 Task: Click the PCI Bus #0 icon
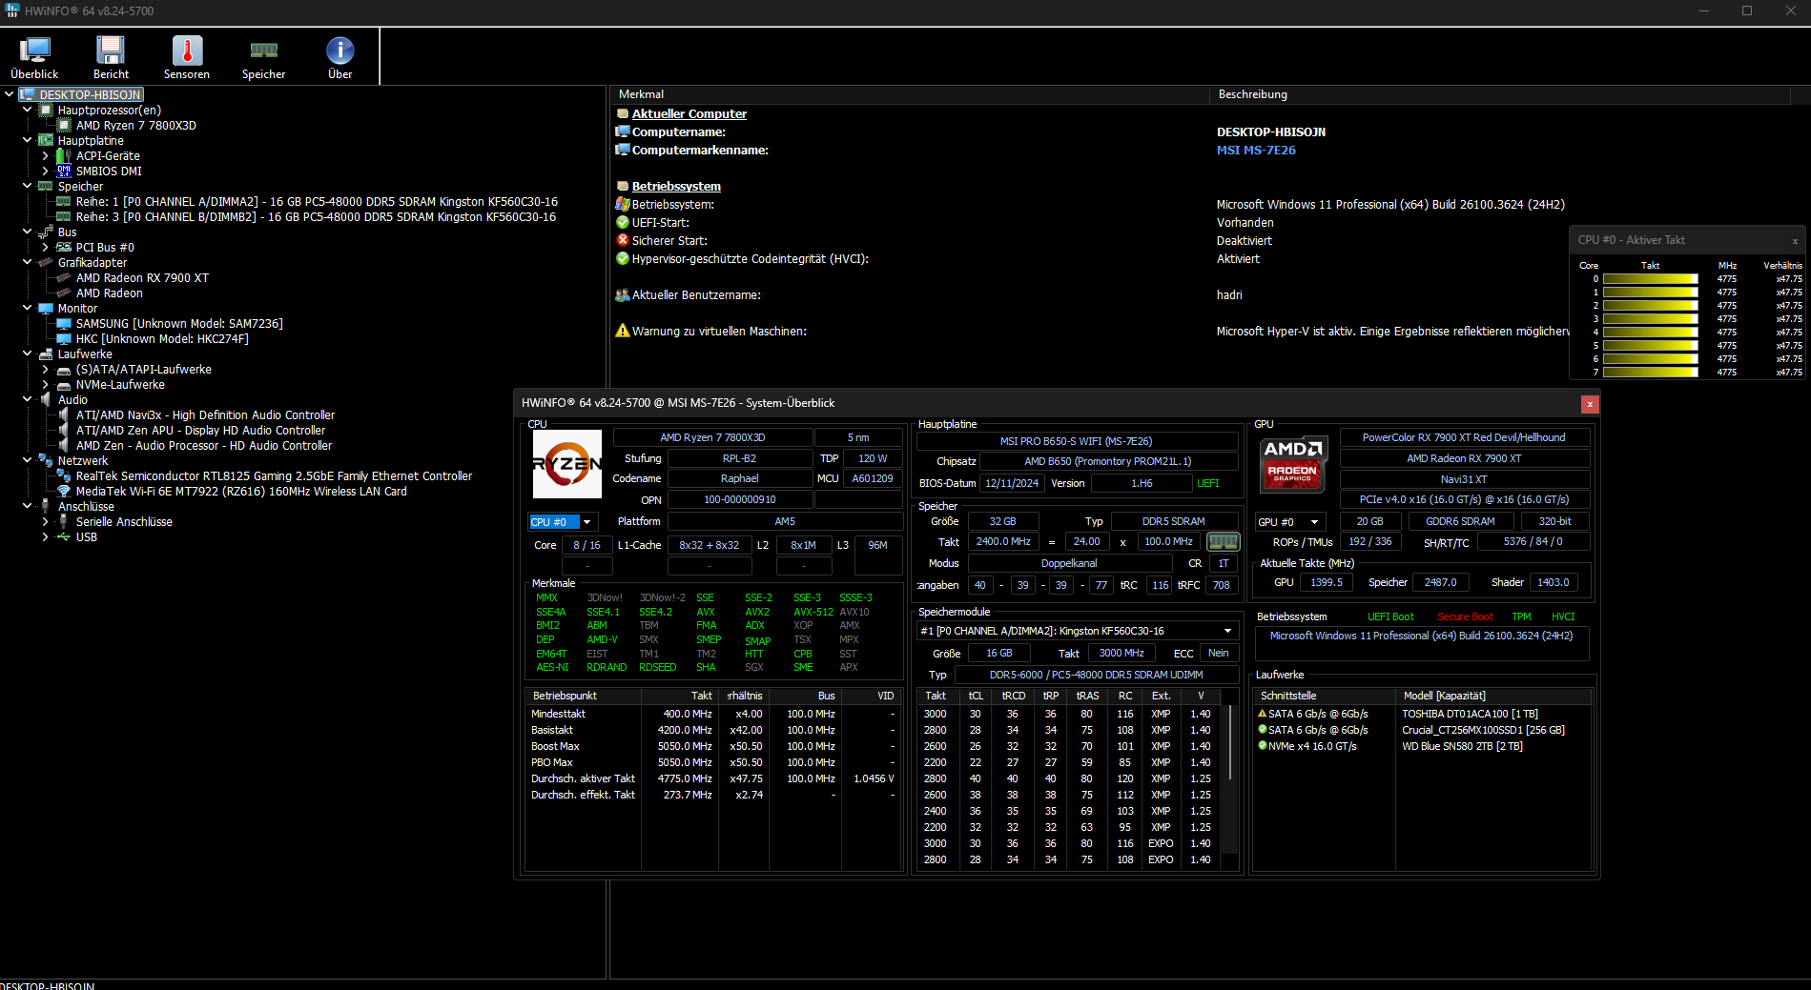[x=64, y=248]
